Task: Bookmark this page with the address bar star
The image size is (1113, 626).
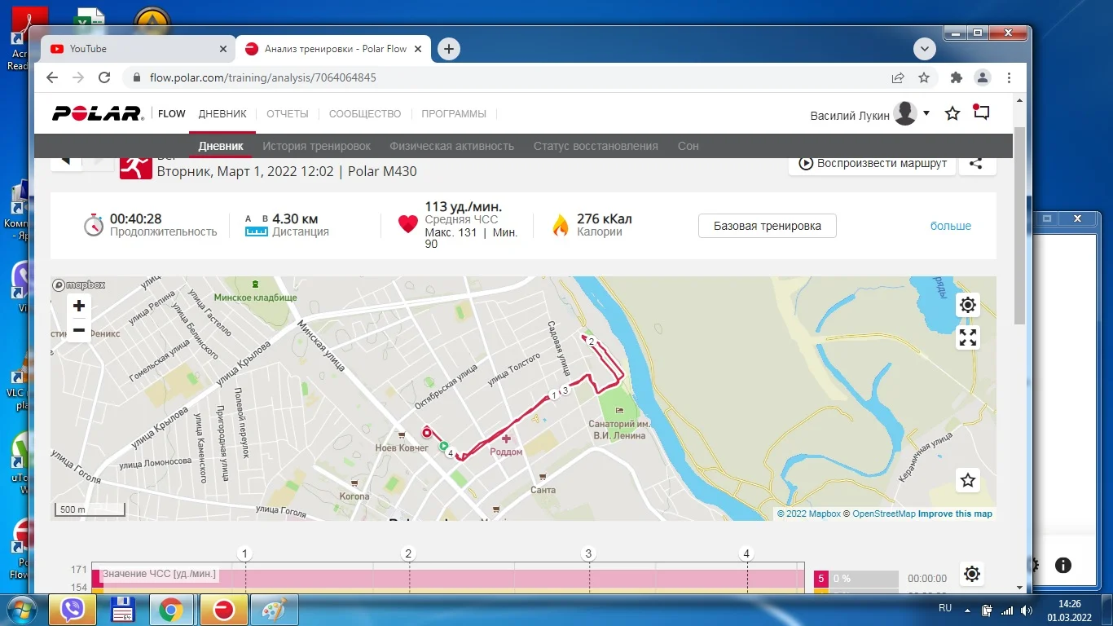Action: click(x=924, y=77)
